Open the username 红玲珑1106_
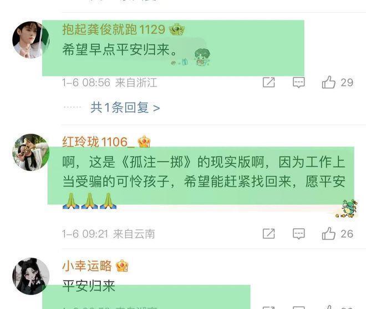This screenshot has height=309, width=366. 99,142
